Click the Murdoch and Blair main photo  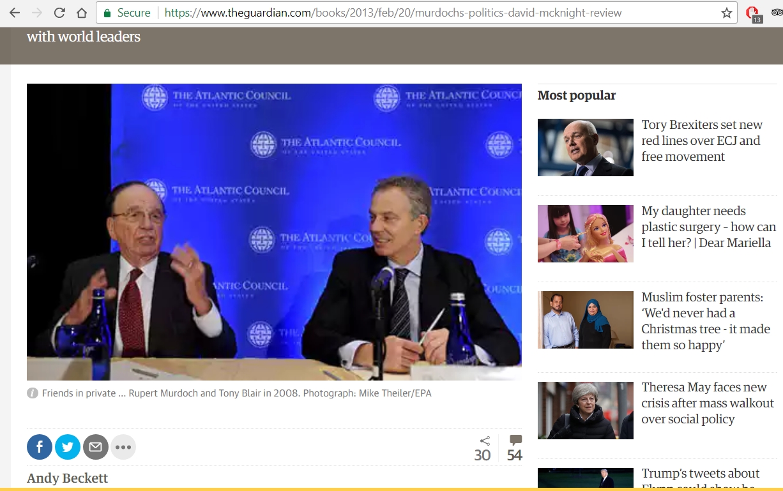coord(274,232)
